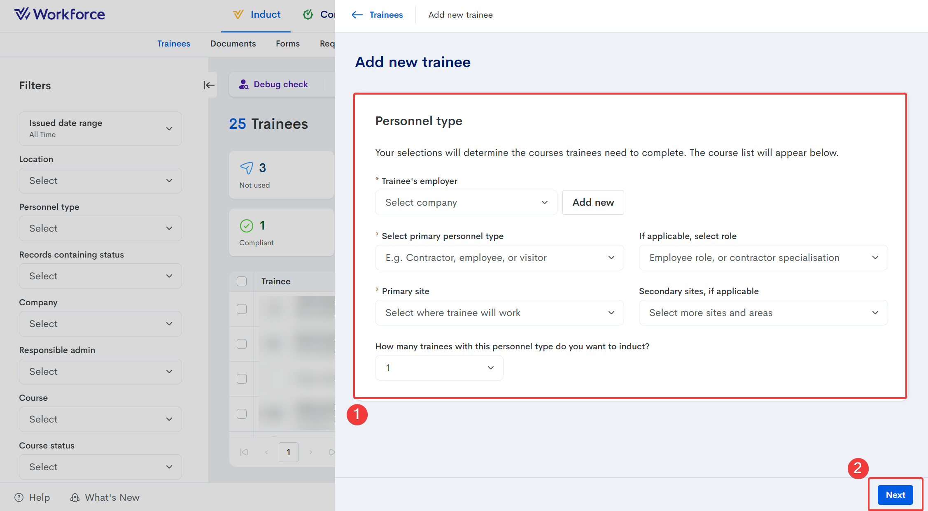Click the Debug check person icon
928x511 pixels.
(244, 84)
